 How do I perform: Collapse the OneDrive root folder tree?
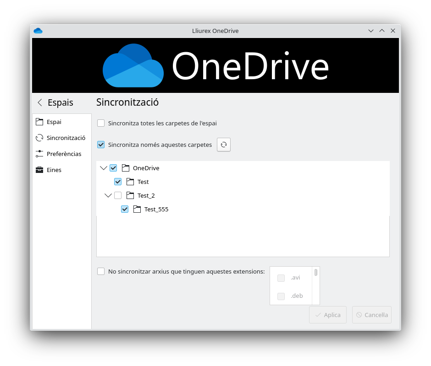tap(103, 168)
